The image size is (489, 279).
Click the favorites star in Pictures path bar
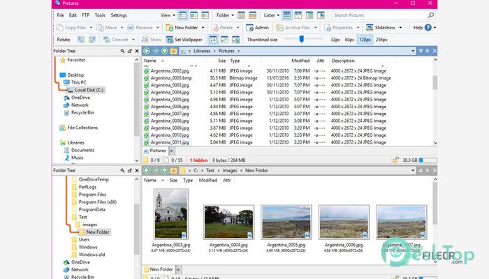[x=173, y=51]
